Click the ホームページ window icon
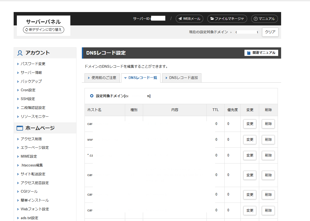 (20, 128)
